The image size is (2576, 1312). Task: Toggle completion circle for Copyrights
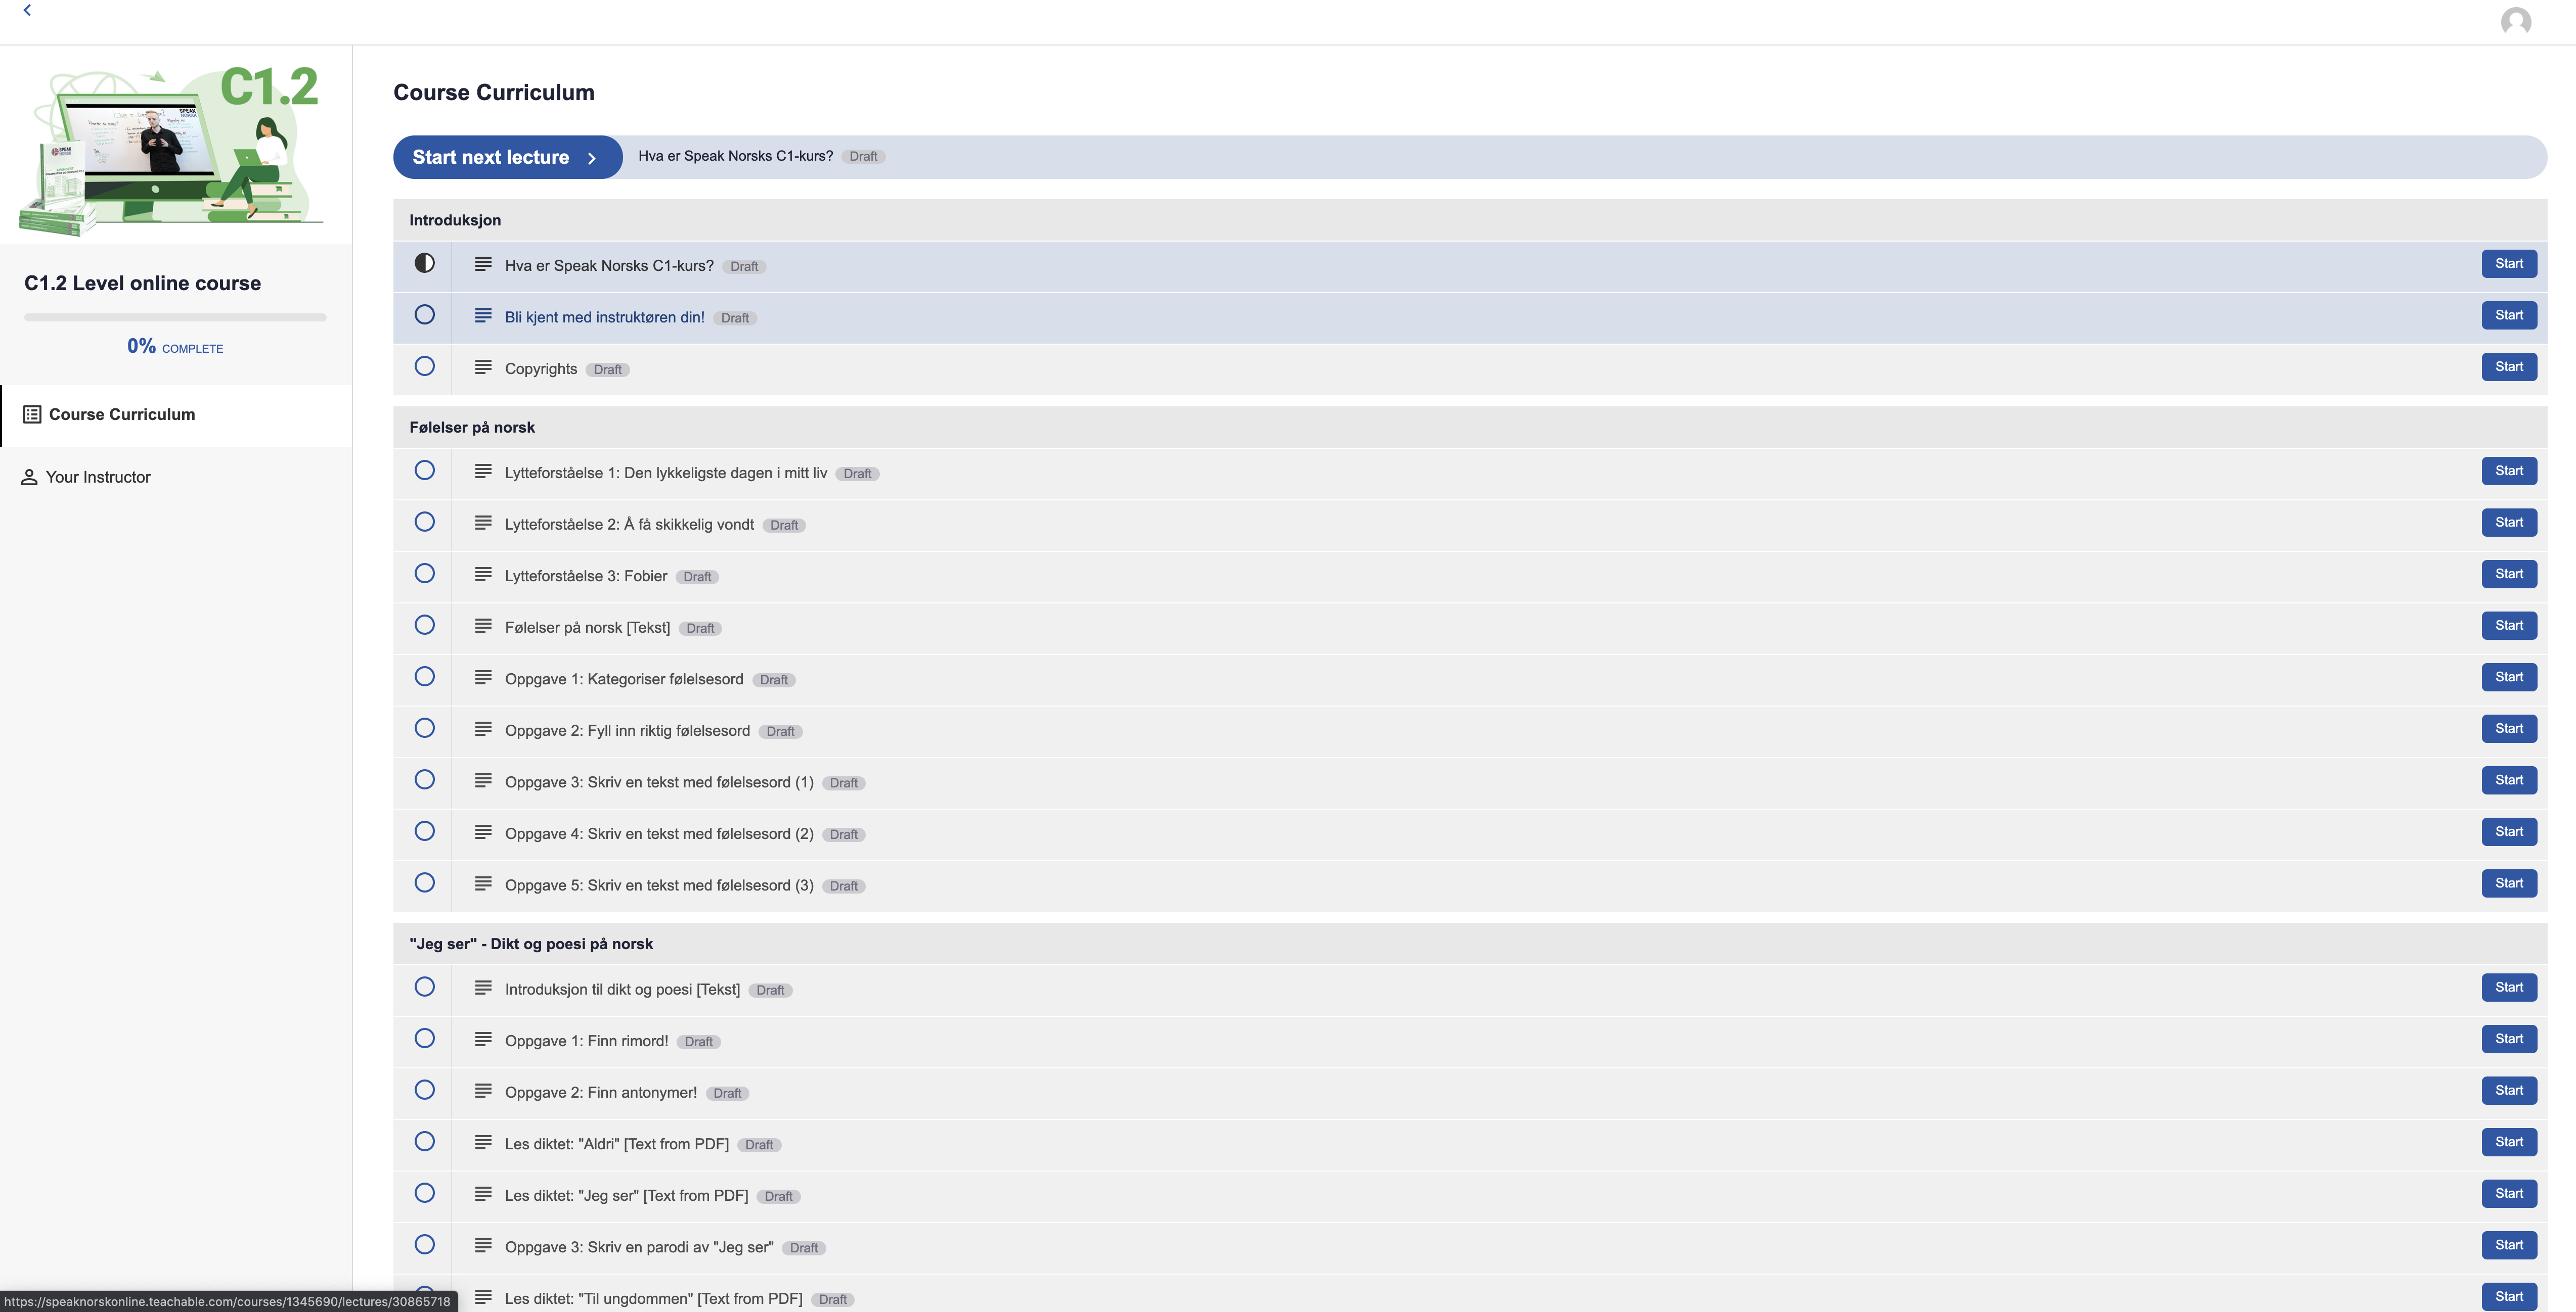pos(425,366)
